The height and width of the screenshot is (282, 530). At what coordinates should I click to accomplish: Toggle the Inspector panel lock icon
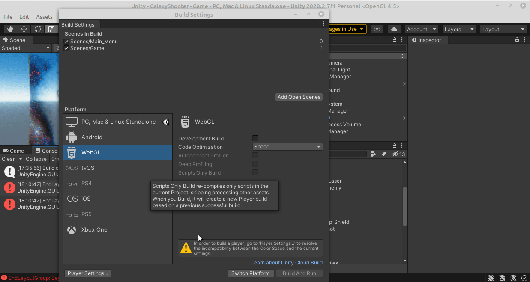click(x=517, y=39)
